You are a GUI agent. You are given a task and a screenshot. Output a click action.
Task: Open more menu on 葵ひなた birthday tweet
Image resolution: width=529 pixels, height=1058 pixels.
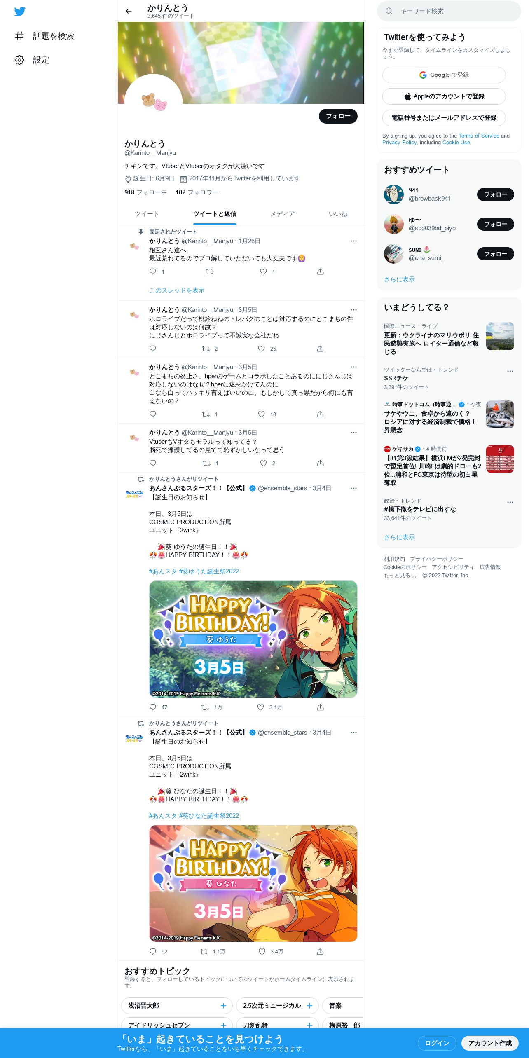(x=353, y=733)
